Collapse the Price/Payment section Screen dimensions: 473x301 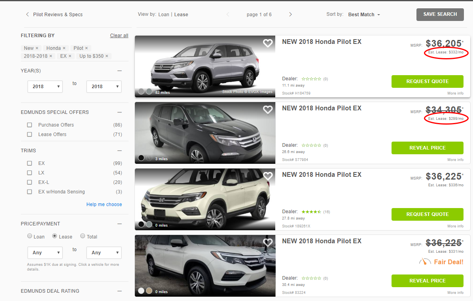[119, 224]
